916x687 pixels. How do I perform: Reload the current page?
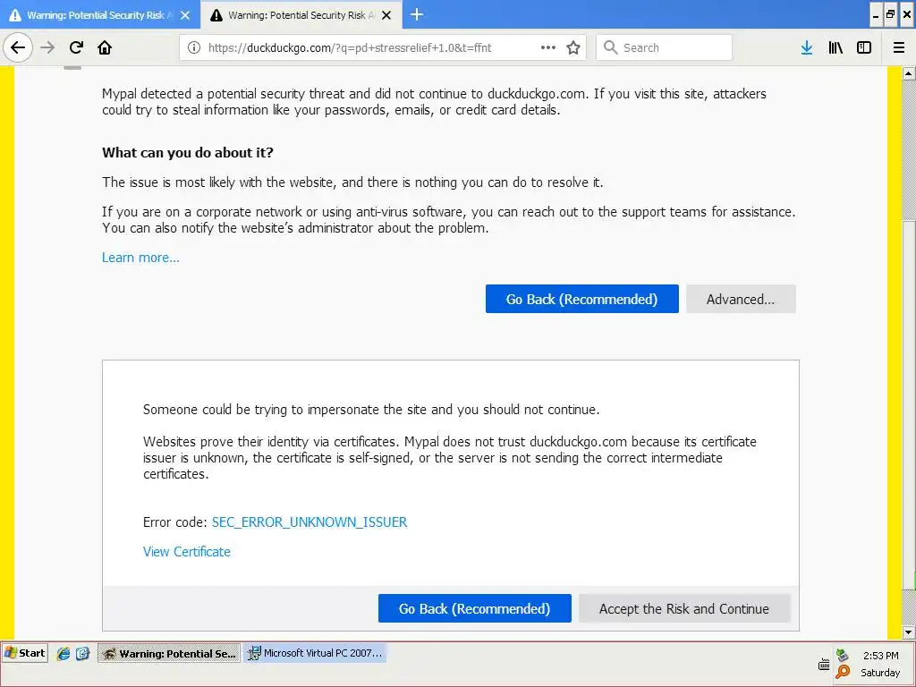(76, 47)
